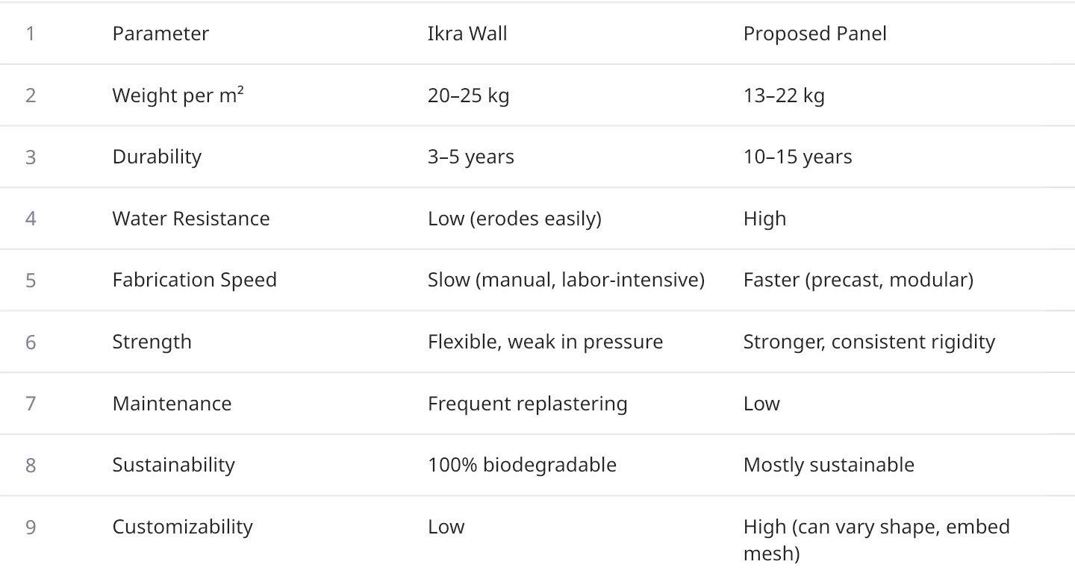
Task: Select the Ikra Wall column cell
Action: 467,34
